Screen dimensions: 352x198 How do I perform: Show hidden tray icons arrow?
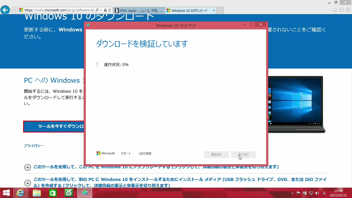(x=292, y=193)
